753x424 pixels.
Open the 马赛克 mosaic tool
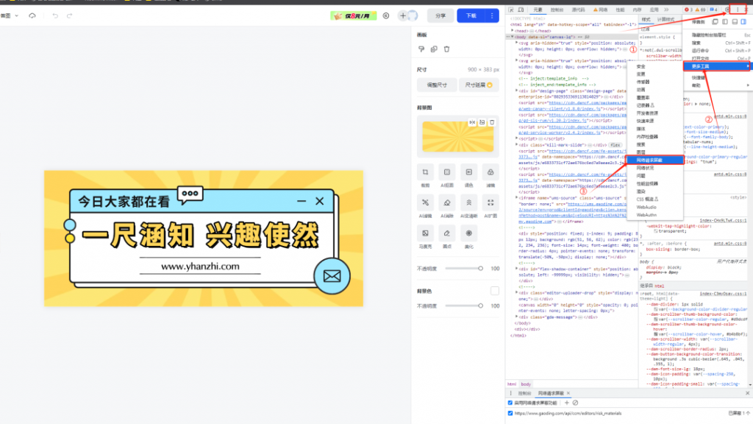click(425, 233)
